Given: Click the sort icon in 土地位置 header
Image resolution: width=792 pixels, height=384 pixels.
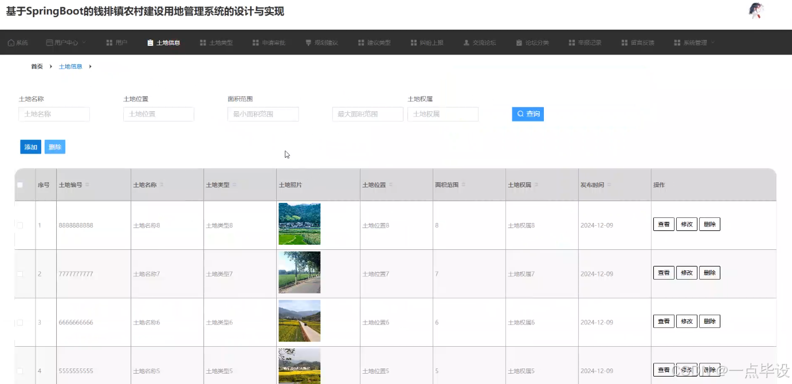Looking at the screenshot, I should 391,185.
